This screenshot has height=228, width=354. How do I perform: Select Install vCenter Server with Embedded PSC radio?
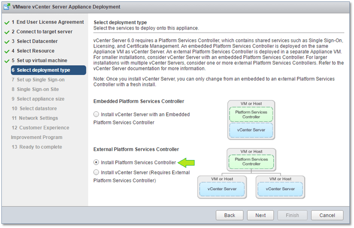pyautogui.click(x=96, y=114)
